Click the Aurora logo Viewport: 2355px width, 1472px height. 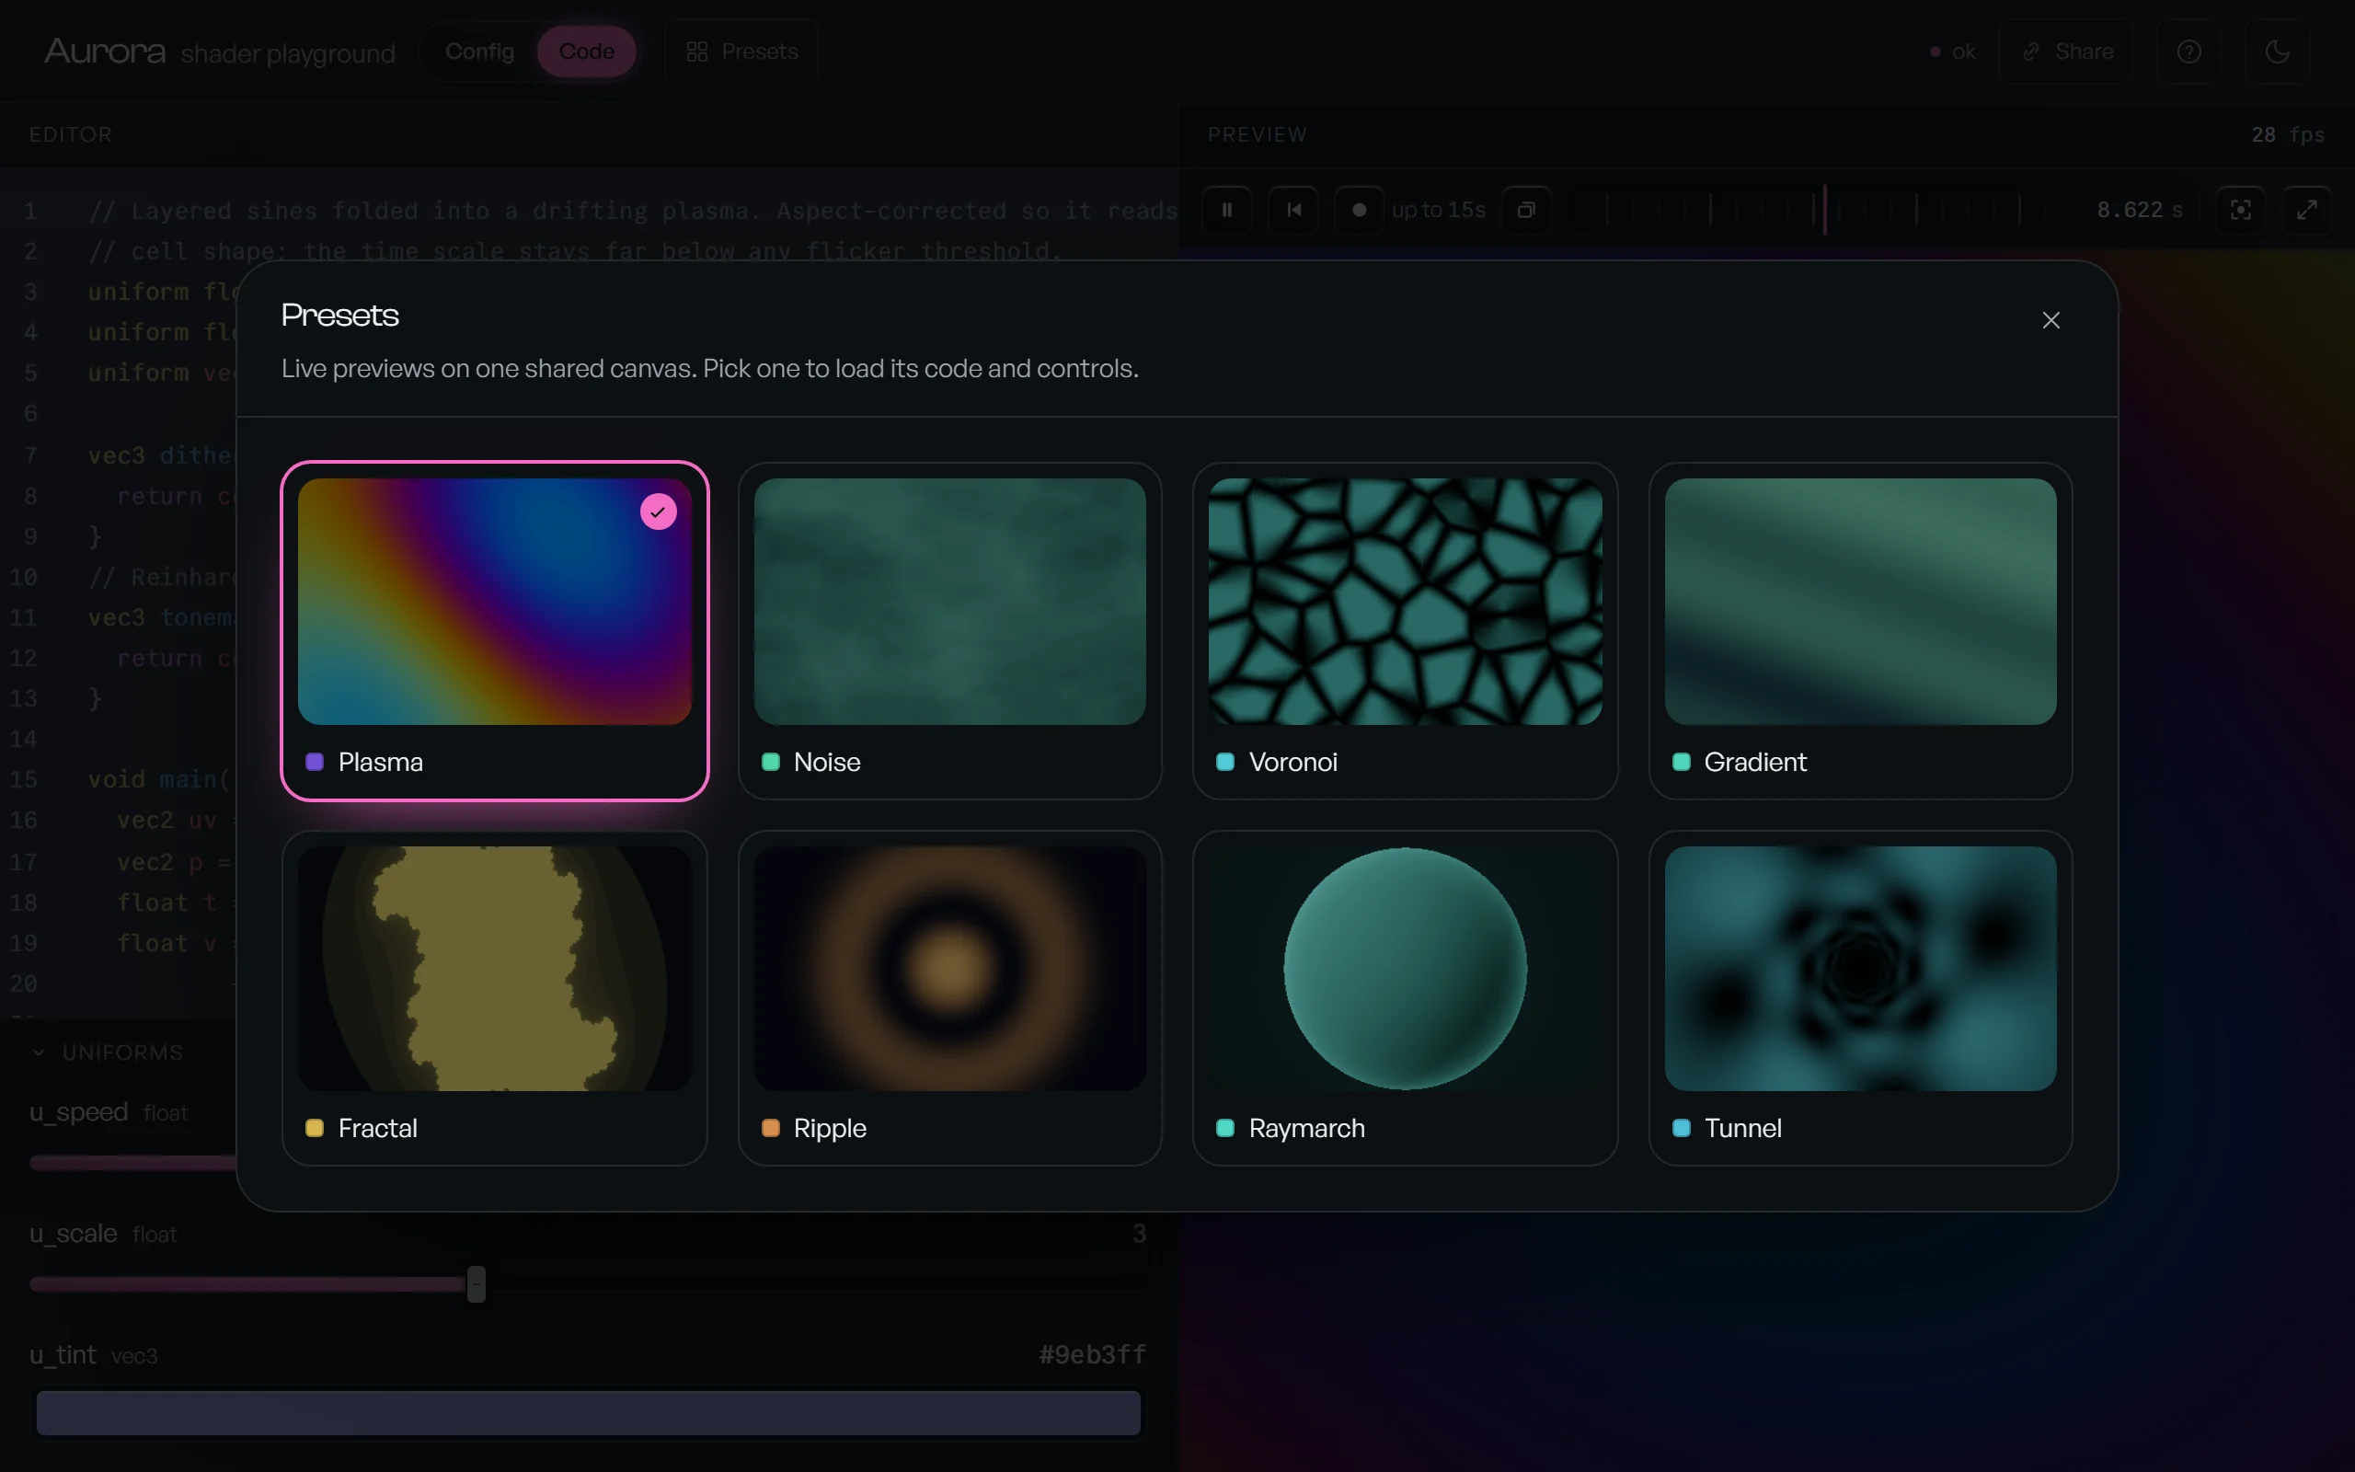pos(105,51)
